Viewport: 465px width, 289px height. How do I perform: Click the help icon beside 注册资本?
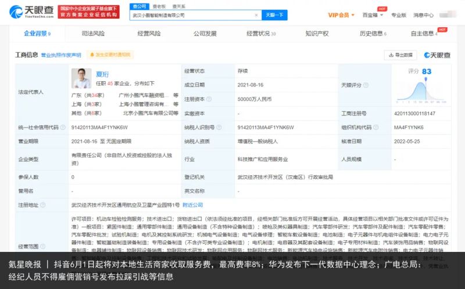209,99
